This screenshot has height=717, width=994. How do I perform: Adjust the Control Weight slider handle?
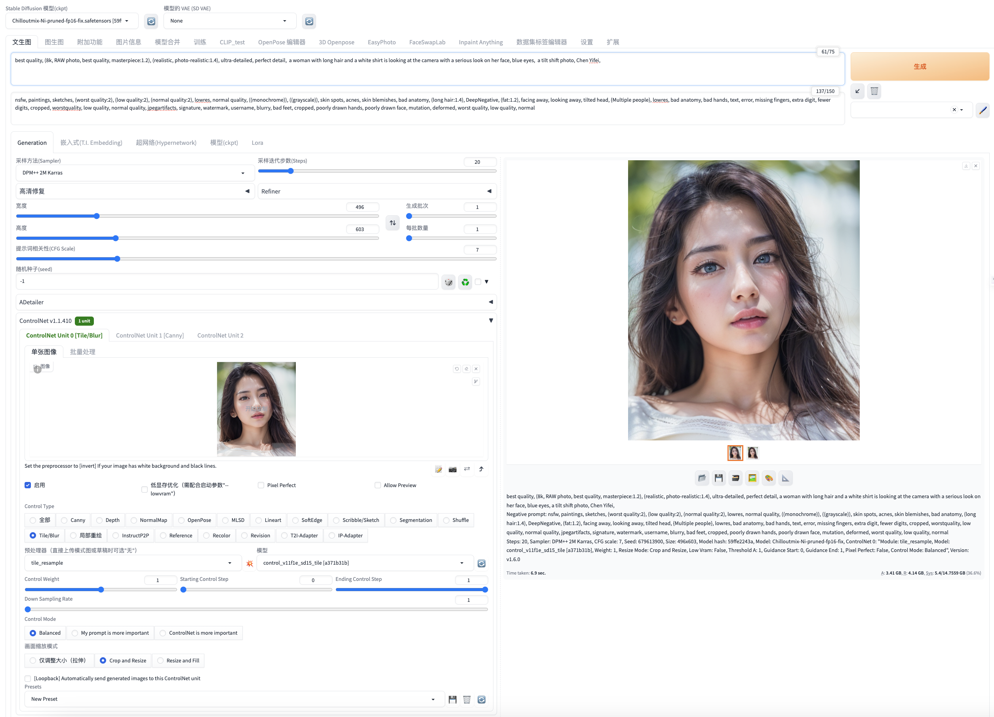click(x=101, y=590)
